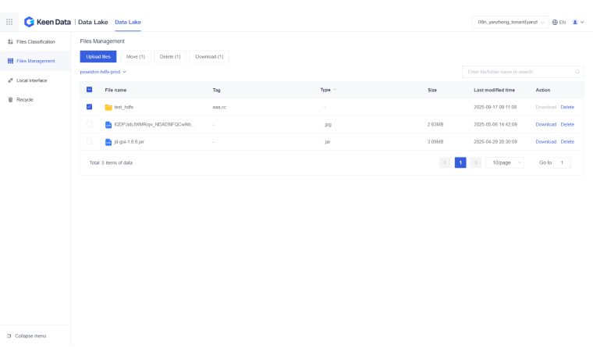Click the search magnifier icon
The image size is (593, 359).
[577, 72]
